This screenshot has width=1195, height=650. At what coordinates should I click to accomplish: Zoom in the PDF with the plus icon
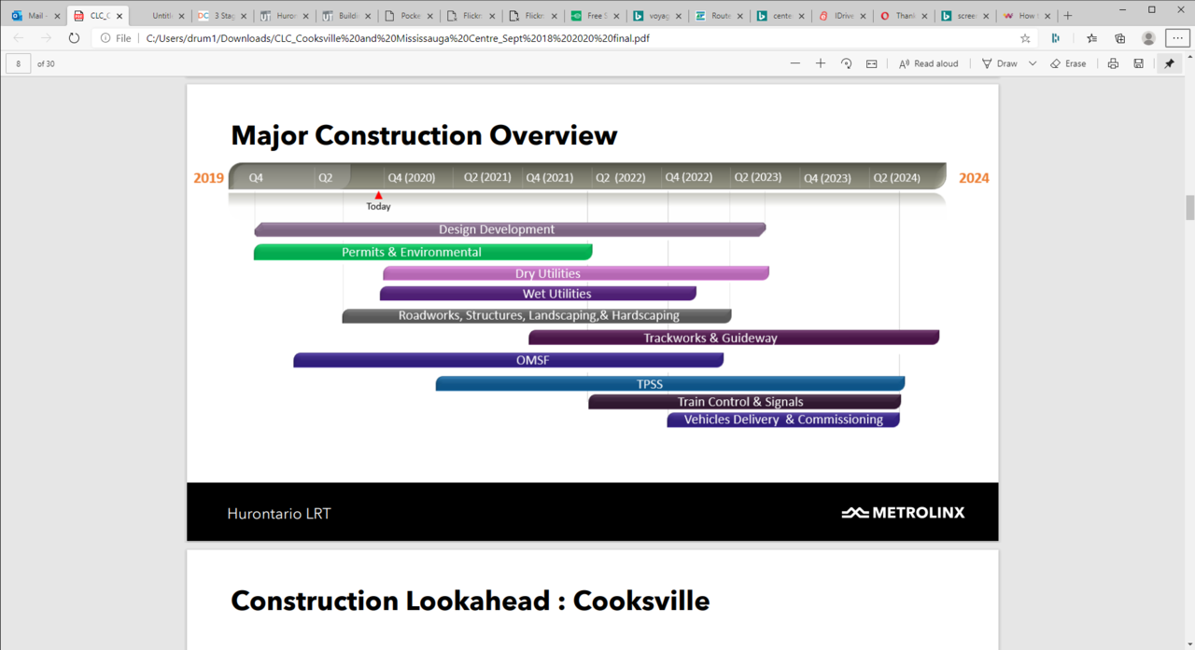click(x=821, y=63)
